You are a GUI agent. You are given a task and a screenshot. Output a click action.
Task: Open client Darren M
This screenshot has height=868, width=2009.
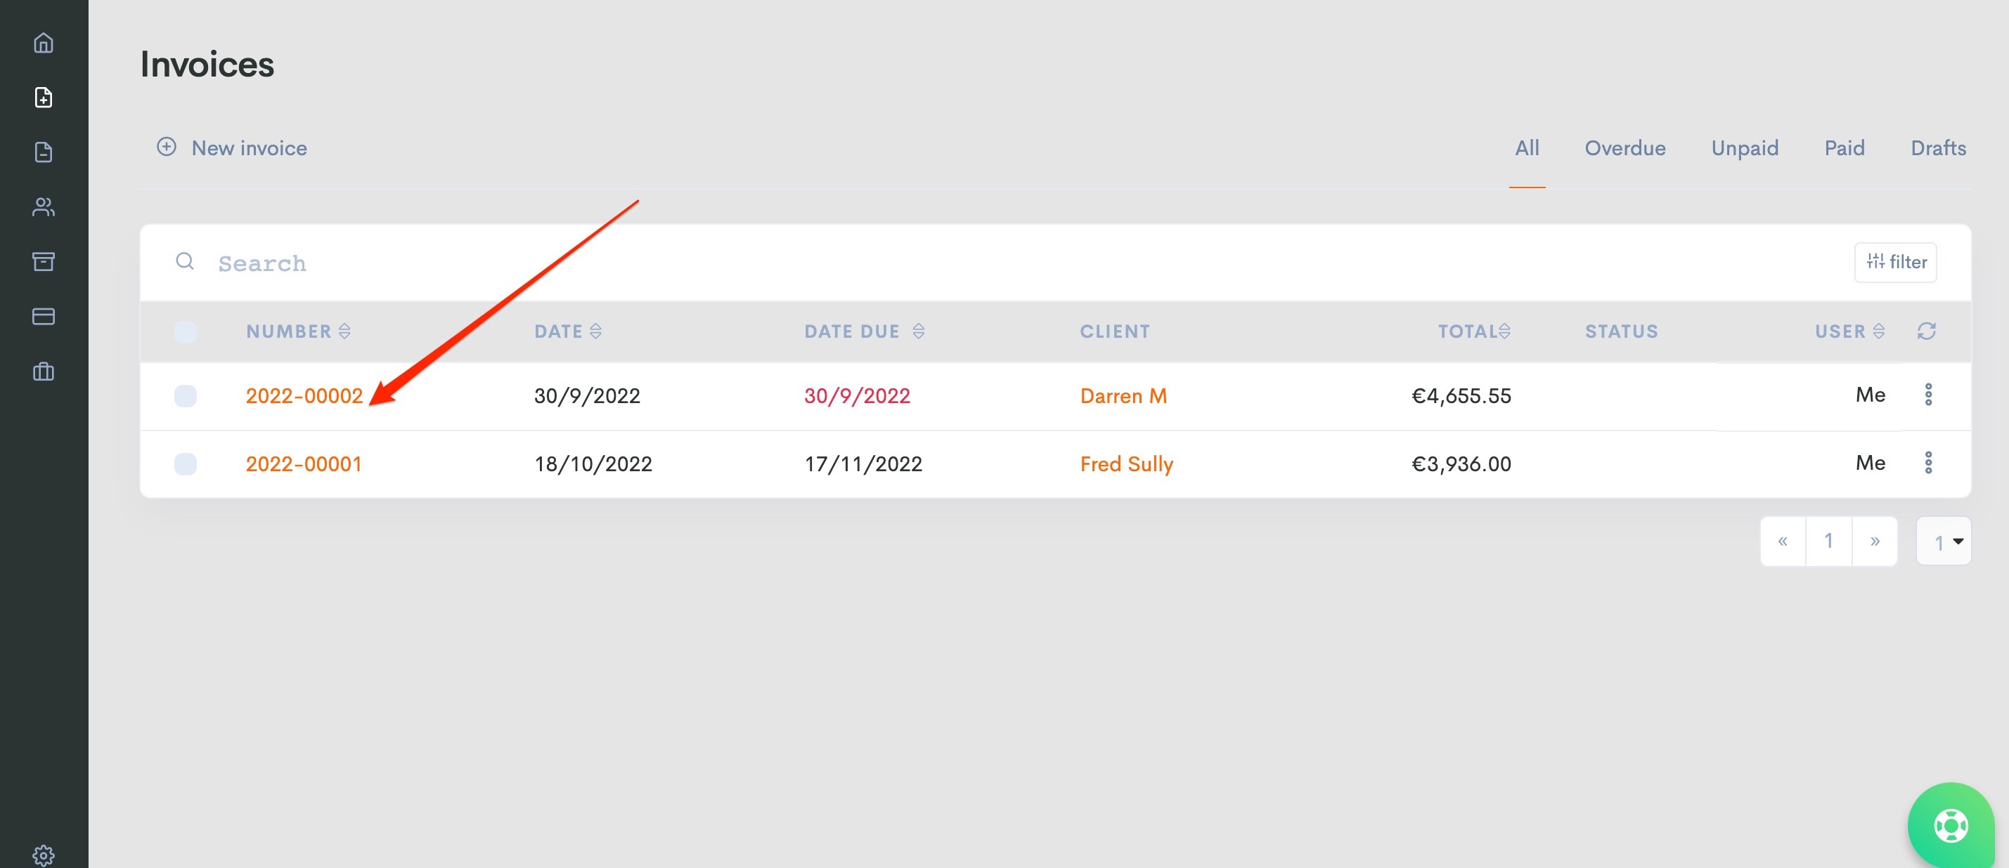[x=1123, y=396]
